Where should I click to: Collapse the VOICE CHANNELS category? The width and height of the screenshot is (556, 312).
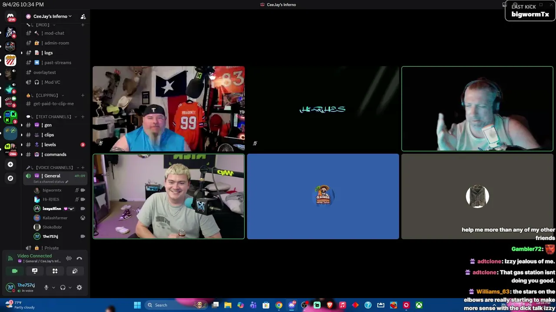[52, 167]
